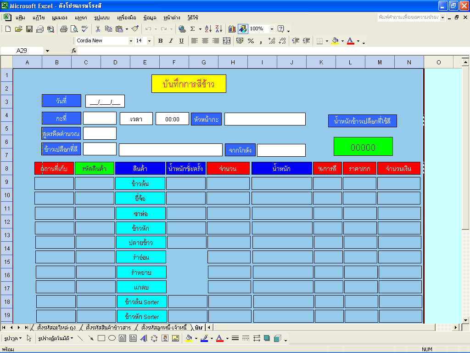
Task: Insert a Text Box from Drawing toolbar
Action: point(122,338)
